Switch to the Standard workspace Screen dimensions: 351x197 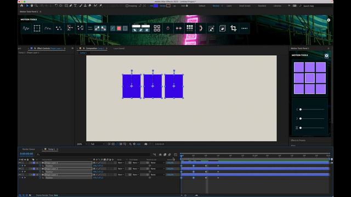[x=262, y=6]
